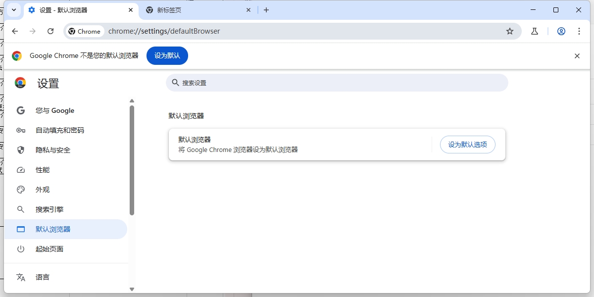
Task: Click the blue 设为默认 button
Action: [x=167, y=55]
